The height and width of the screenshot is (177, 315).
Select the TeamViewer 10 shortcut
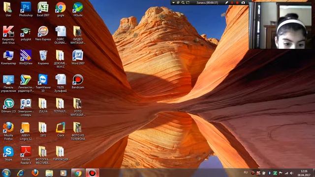coord(43,83)
